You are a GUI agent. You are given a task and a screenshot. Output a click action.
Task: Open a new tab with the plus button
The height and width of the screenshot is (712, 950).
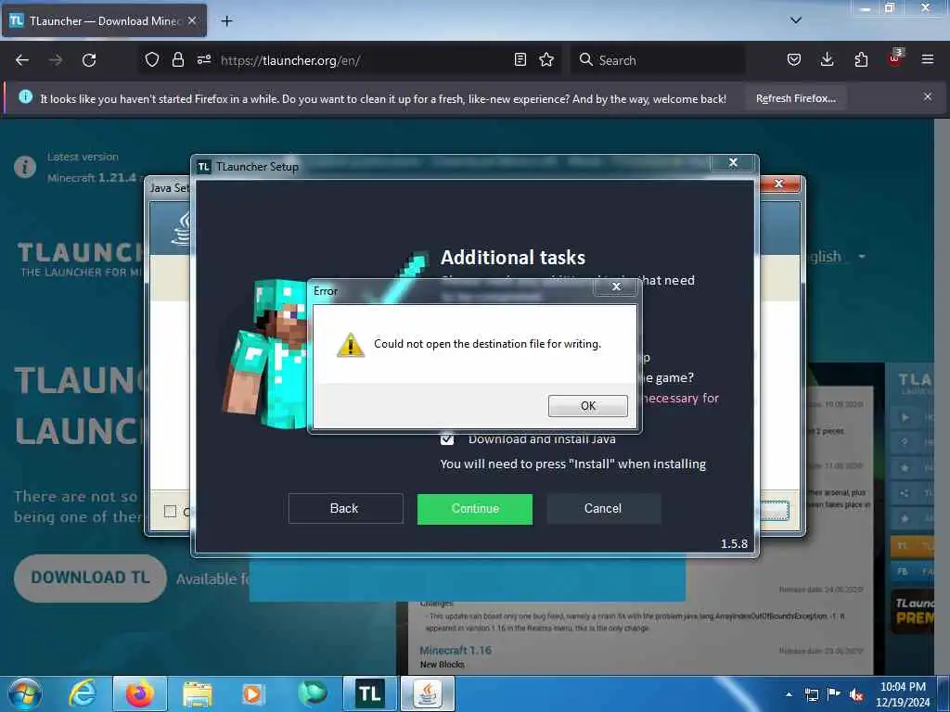point(226,21)
